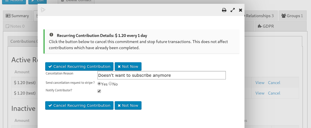Click the info icon in the details box
This screenshot has height=128, width=311.
click(51, 35)
